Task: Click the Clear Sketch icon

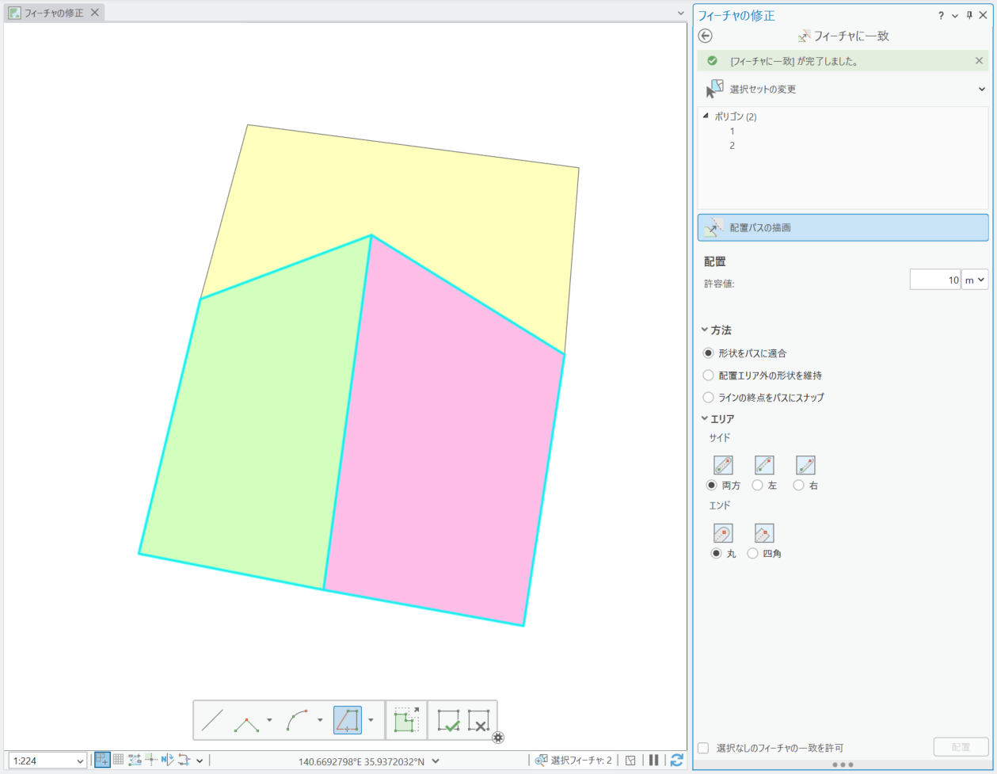Action: pos(478,720)
